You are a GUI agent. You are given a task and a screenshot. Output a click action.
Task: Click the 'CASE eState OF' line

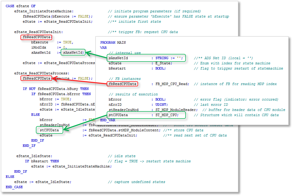tap(20, 6)
